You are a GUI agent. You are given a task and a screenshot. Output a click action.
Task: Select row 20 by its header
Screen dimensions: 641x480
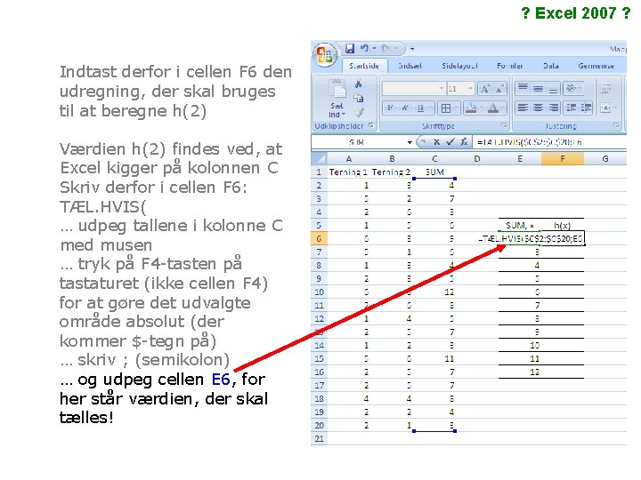319,425
